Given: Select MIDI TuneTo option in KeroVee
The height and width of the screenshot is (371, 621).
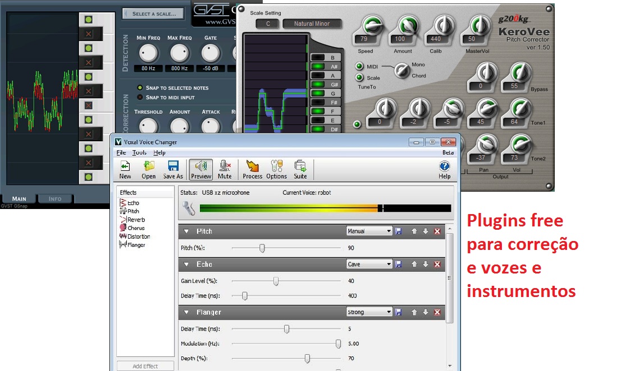Looking at the screenshot, I should point(359,66).
